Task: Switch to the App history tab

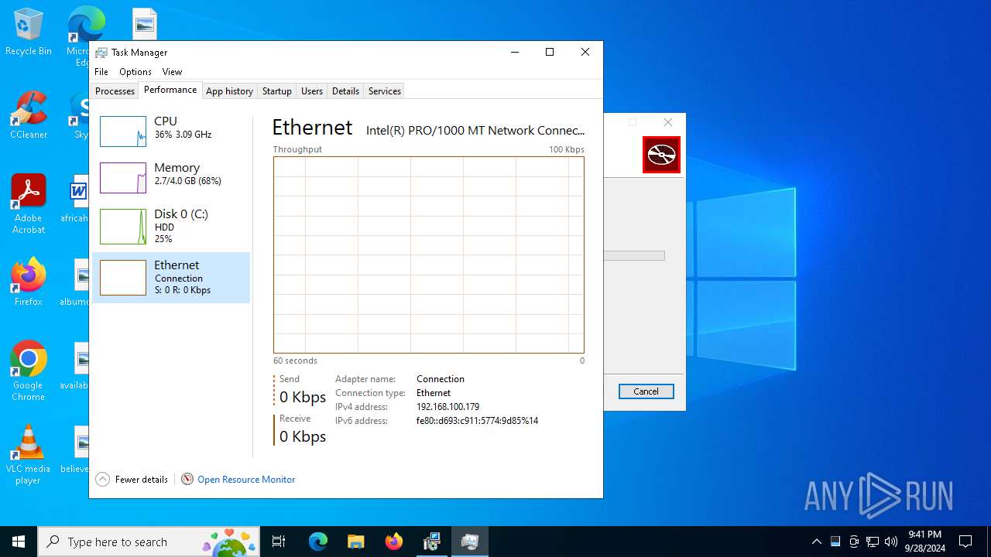Action: tap(229, 91)
